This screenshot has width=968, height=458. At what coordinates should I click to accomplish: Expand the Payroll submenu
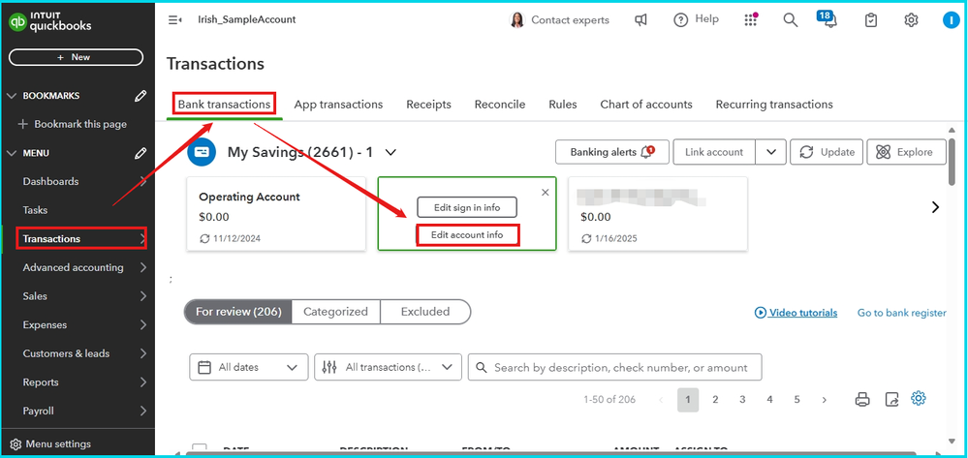coord(142,412)
